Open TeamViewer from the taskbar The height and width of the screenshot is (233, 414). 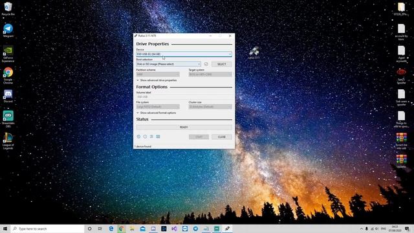(185, 228)
